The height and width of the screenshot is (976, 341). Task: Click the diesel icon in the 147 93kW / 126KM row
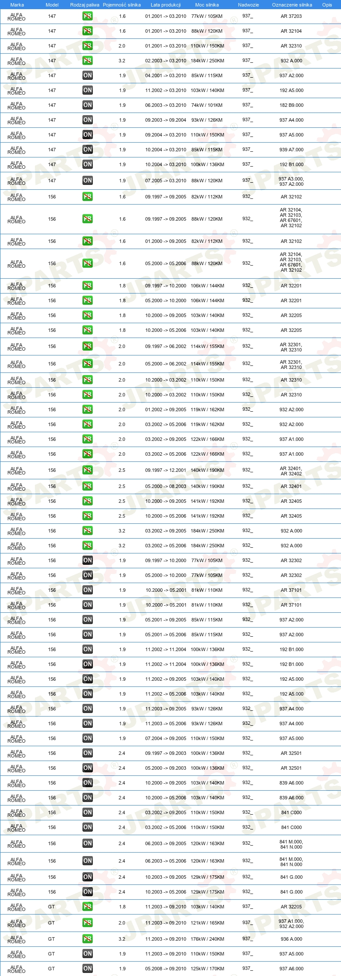click(x=87, y=120)
